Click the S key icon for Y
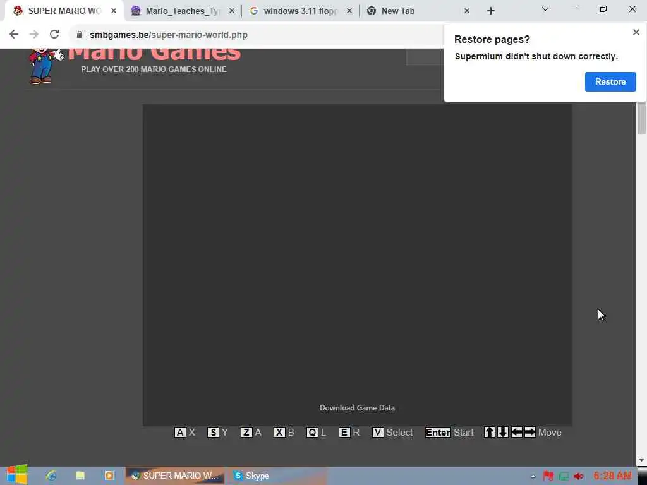Viewport: 647px width, 485px height. click(212, 432)
